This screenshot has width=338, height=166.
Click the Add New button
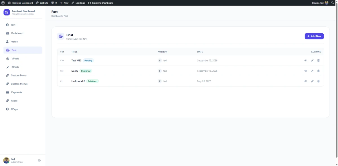coord(314,36)
